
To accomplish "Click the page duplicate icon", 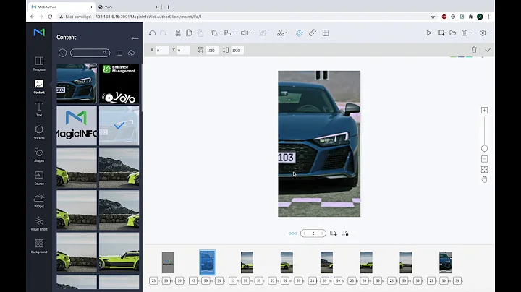I will (345, 233).
